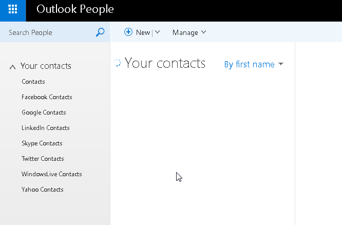The width and height of the screenshot is (342, 225).
Task: Open the Manage menu
Action: click(x=189, y=32)
